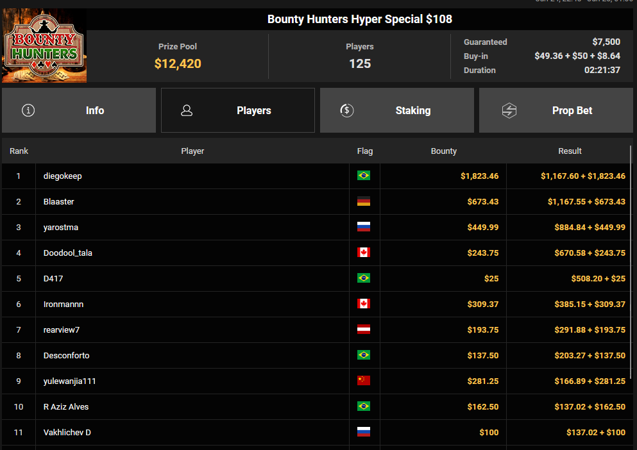Image resolution: width=637 pixels, height=450 pixels.
Task: Click Blaaster's Germany flag icon
Action: pos(364,201)
